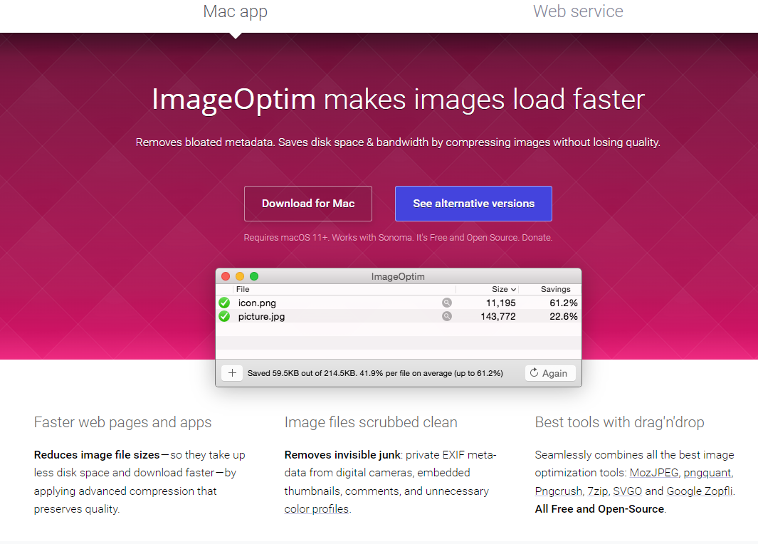The width and height of the screenshot is (758, 544).
Task: Switch to the Web service tab
Action: [578, 11]
